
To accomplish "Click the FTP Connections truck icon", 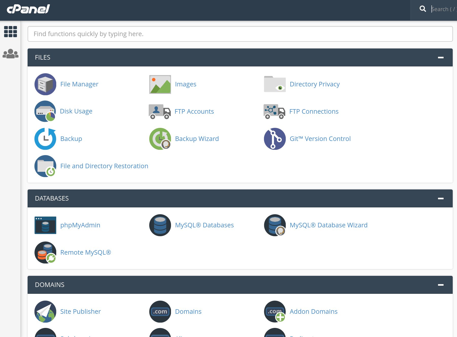I will tap(275, 111).
